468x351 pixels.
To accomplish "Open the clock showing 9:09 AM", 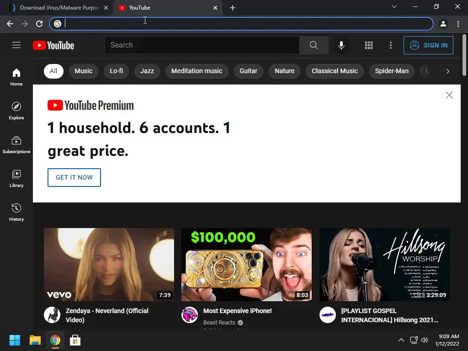I will tap(447, 340).
